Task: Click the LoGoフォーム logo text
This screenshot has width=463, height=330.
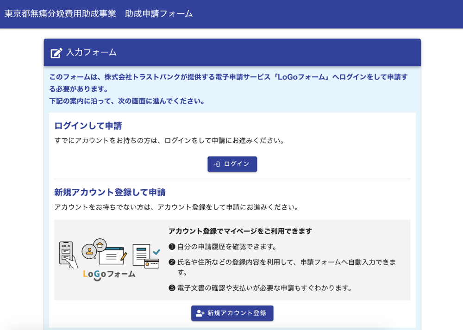Action: (x=109, y=274)
